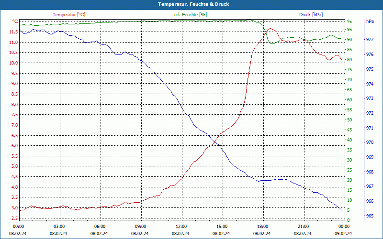383x239 pixels.
Task: Click the 09:00 time axis label
Action: 140,226
